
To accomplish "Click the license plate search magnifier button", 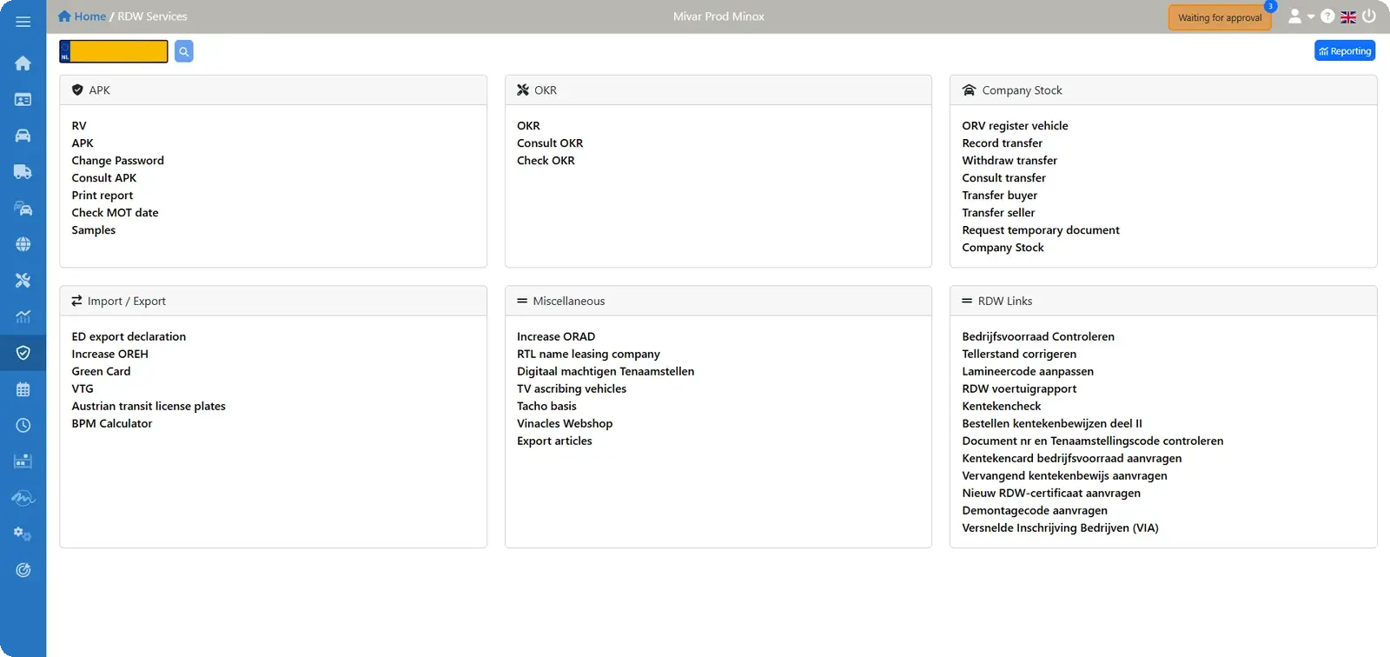I will 183,51.
